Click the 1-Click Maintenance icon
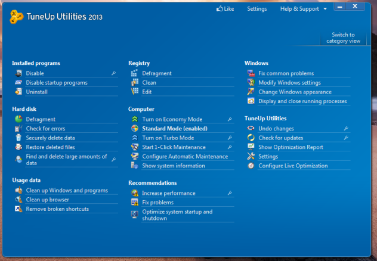 [135, 147]
